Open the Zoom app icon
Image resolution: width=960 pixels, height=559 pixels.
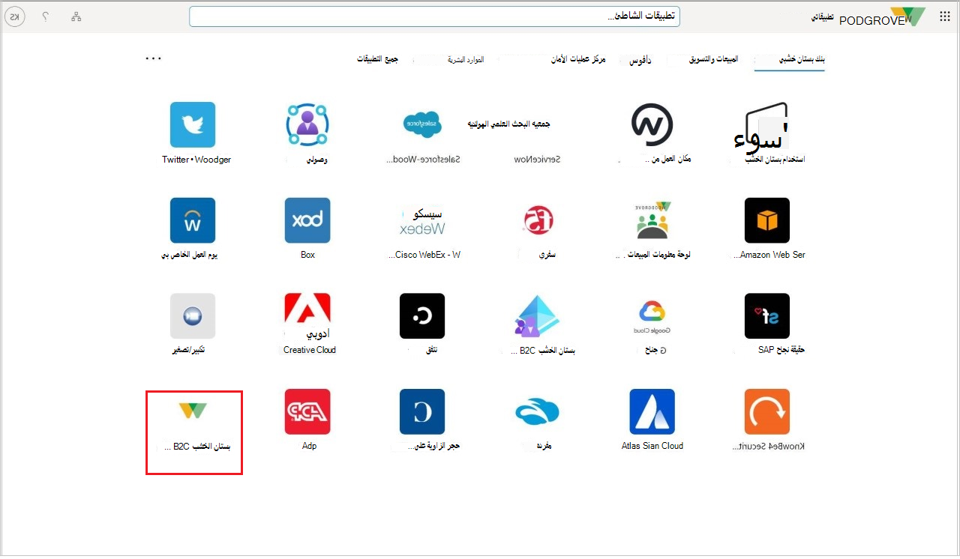[193, 315]
